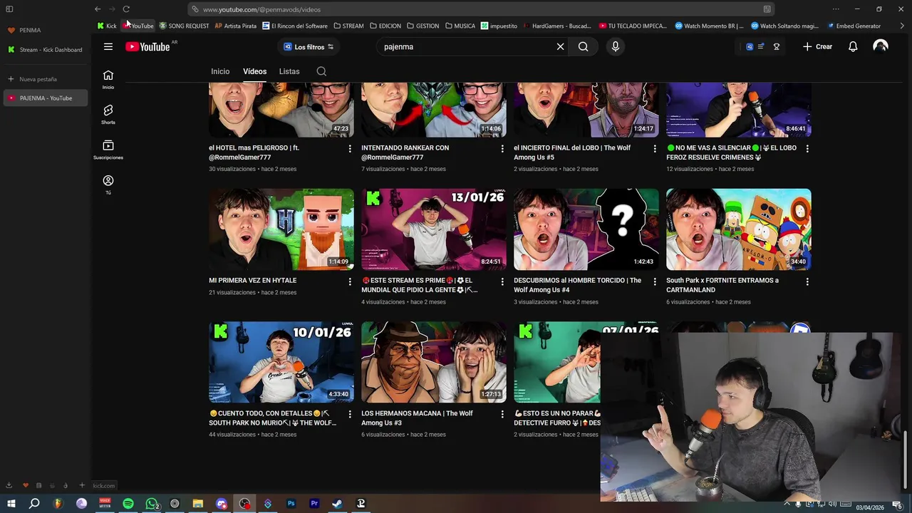
Task: Open Steam from the taskbar
Action: [337, 504]
